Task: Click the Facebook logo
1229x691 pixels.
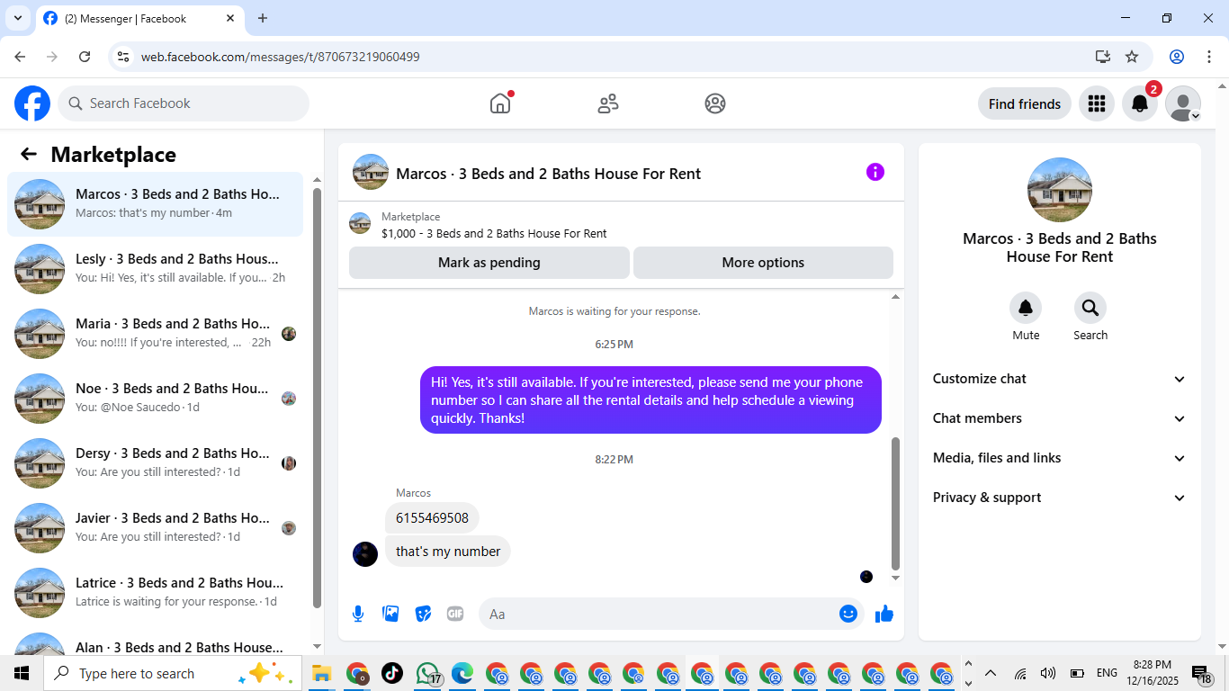Action: 32,103
